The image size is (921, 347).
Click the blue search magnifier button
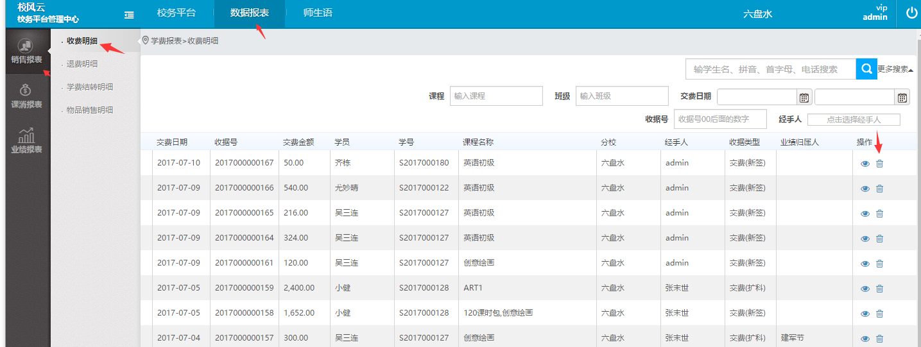pyautogui.click(x=866, y=69)
